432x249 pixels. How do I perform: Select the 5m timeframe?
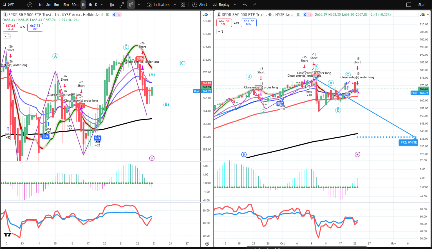(57, 5)
